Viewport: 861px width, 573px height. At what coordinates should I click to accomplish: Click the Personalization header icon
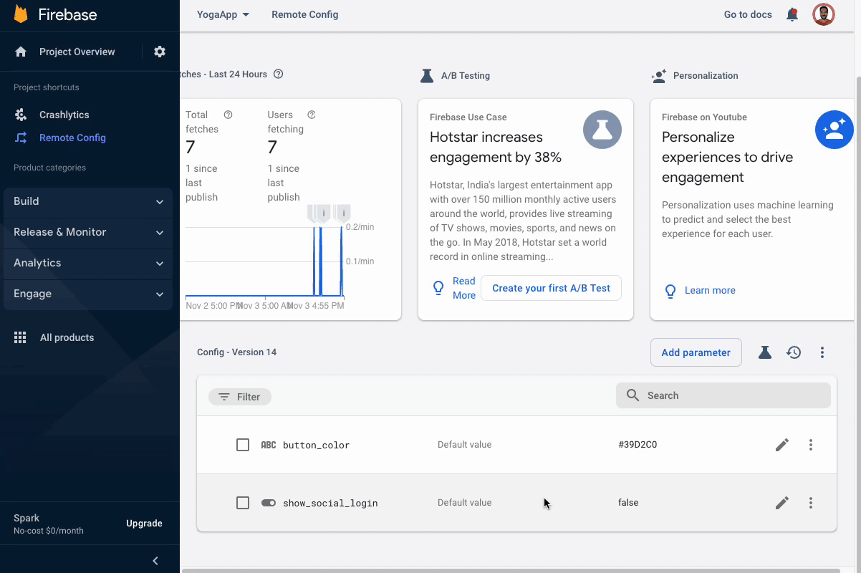[659, 75]
